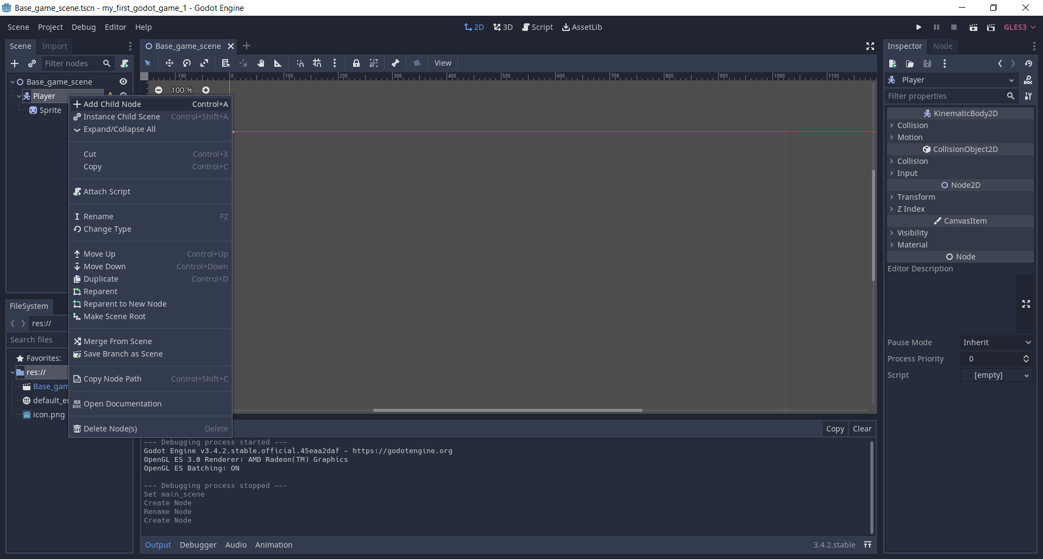The width and height of the screenshot is (1043, 559).
Task: Select the Pan Mode hand tool
Action: point(261,63)
